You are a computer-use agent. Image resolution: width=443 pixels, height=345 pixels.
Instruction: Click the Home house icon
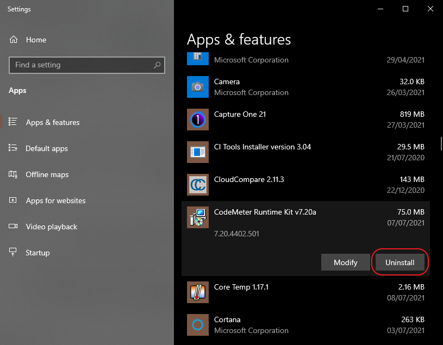pos(14,40)
